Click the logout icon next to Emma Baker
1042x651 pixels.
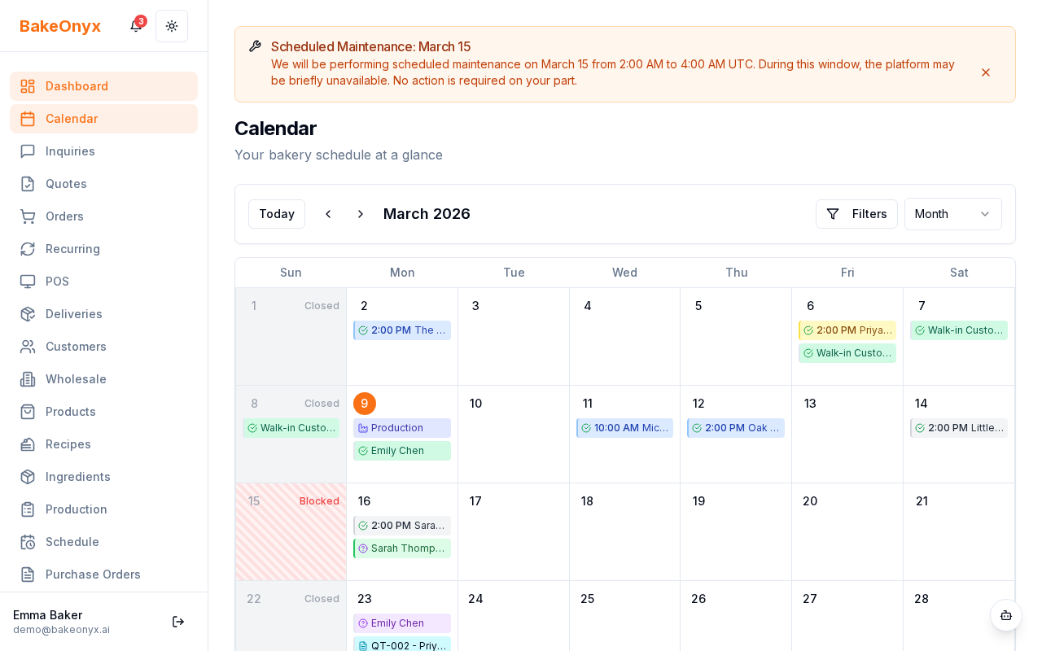(178, 622)
